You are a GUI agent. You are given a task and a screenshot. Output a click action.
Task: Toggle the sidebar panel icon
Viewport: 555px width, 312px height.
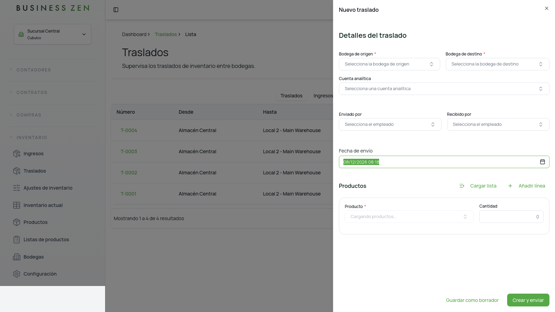116,10
